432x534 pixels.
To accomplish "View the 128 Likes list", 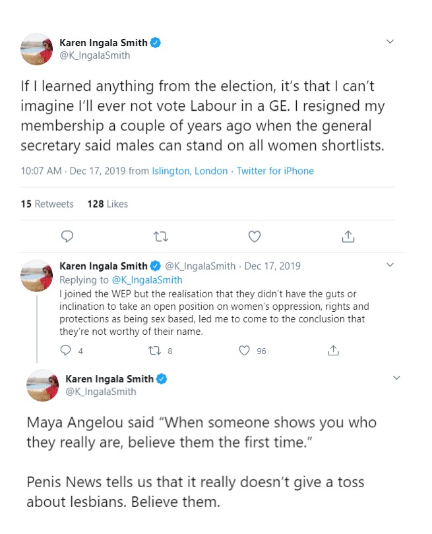I will pos(108,204).
